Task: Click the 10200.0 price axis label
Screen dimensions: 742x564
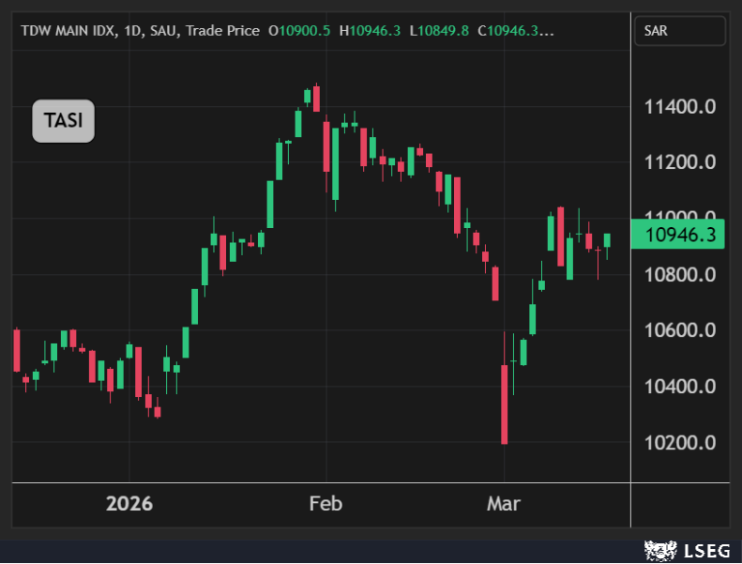Action: coord(680,443)
